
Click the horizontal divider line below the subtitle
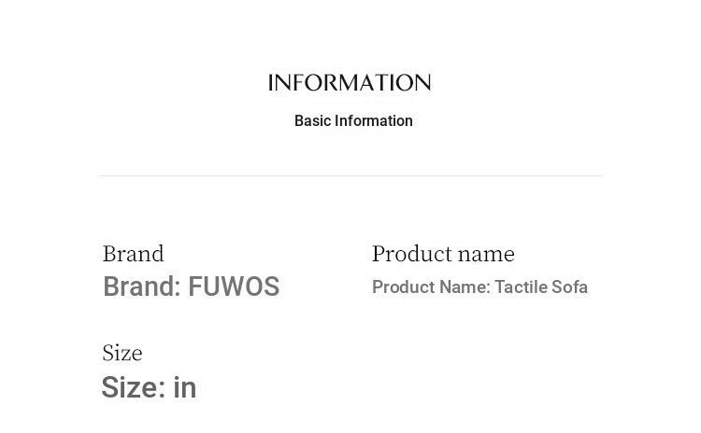[x=350, y=175]
